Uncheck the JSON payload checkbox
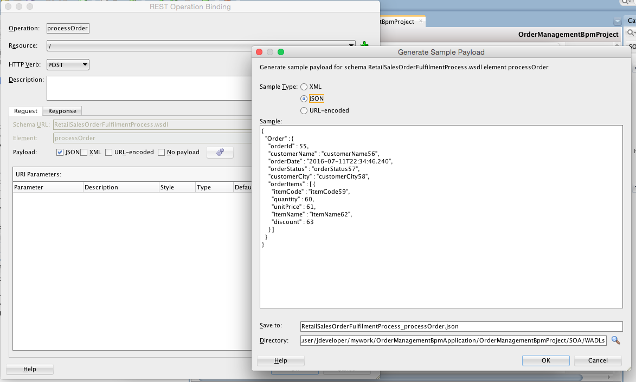Viewport: 636px width, 382px height. pyautogui.click(x=59, y=152)
